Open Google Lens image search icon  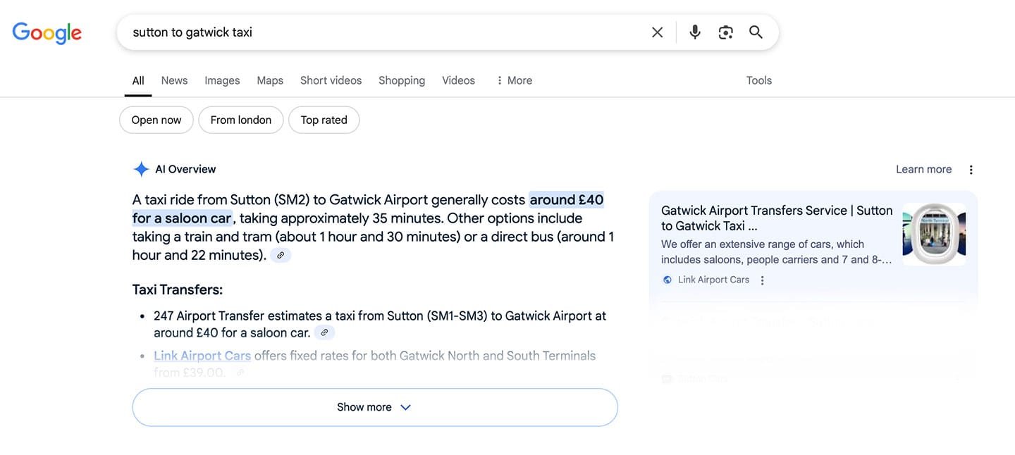pyautogui.click(x=725, y=32)
